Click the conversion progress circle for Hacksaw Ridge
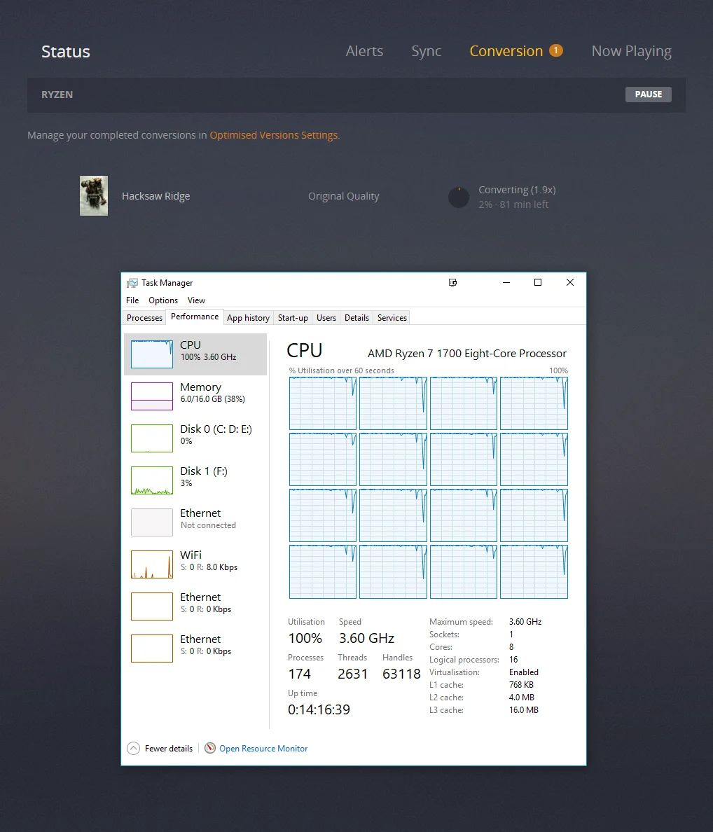Screen dimensions: 713x832 459,197
